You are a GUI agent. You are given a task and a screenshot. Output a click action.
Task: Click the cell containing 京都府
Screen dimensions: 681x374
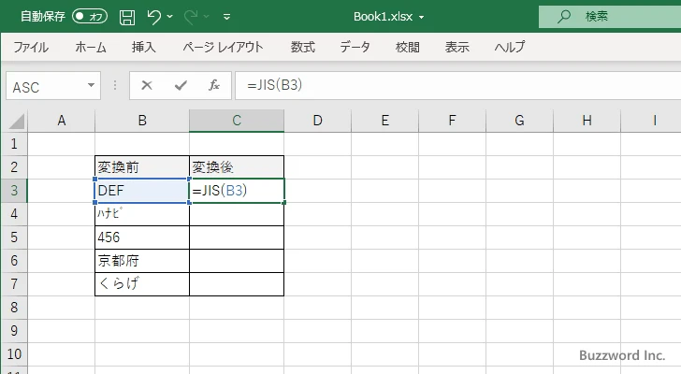point(142,261)
